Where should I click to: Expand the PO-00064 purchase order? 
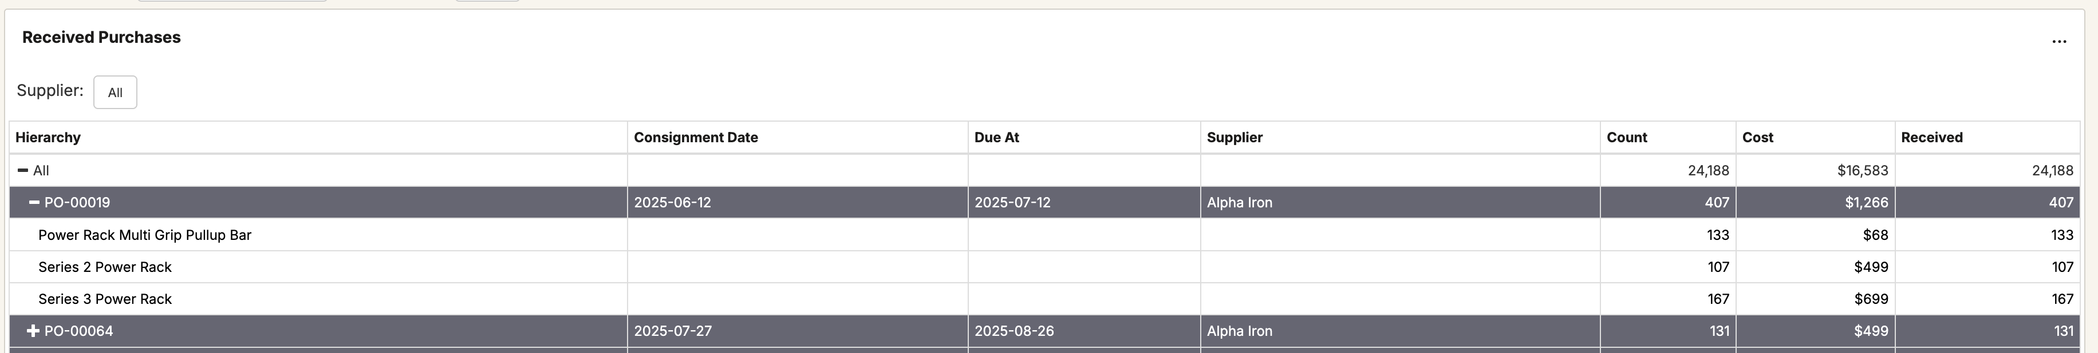click(33, 331)
